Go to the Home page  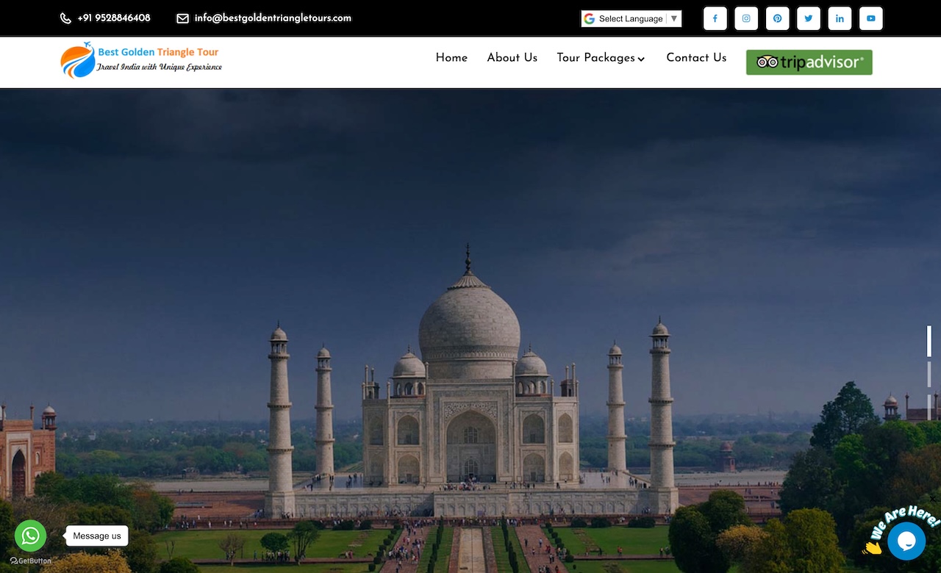tap(451, 58)
